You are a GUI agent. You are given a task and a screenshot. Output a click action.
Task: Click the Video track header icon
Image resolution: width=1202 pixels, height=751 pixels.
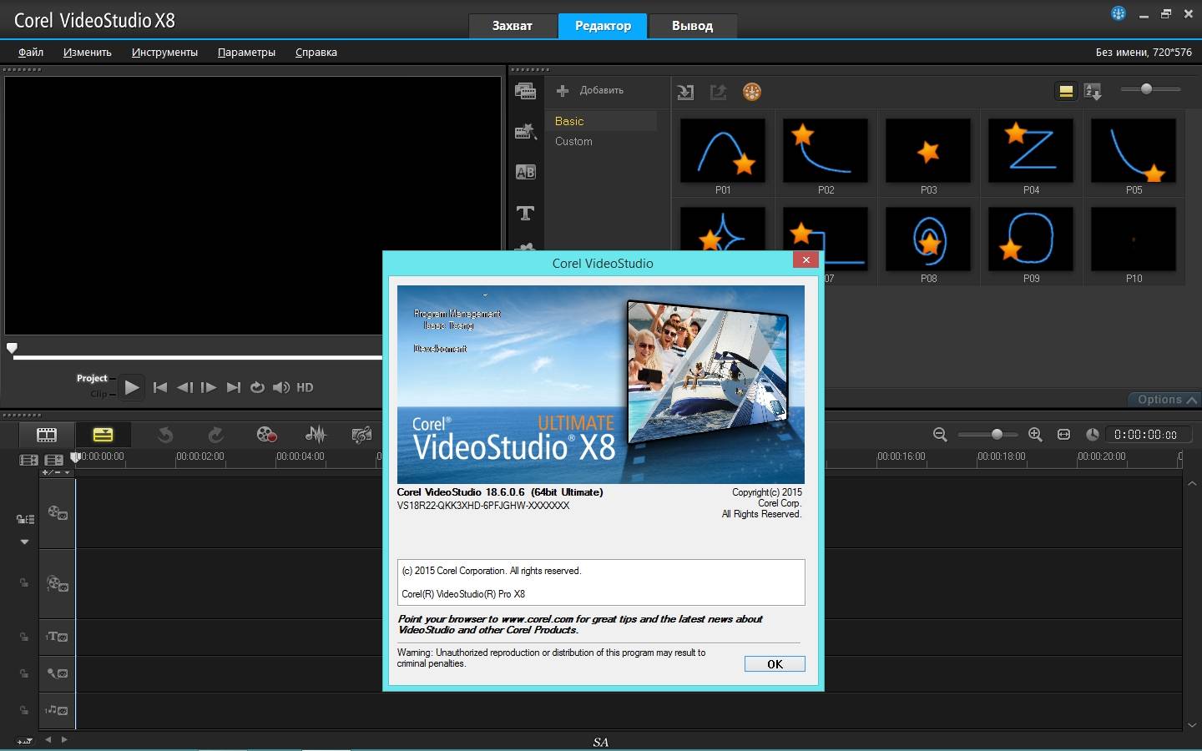click(58, 512)
